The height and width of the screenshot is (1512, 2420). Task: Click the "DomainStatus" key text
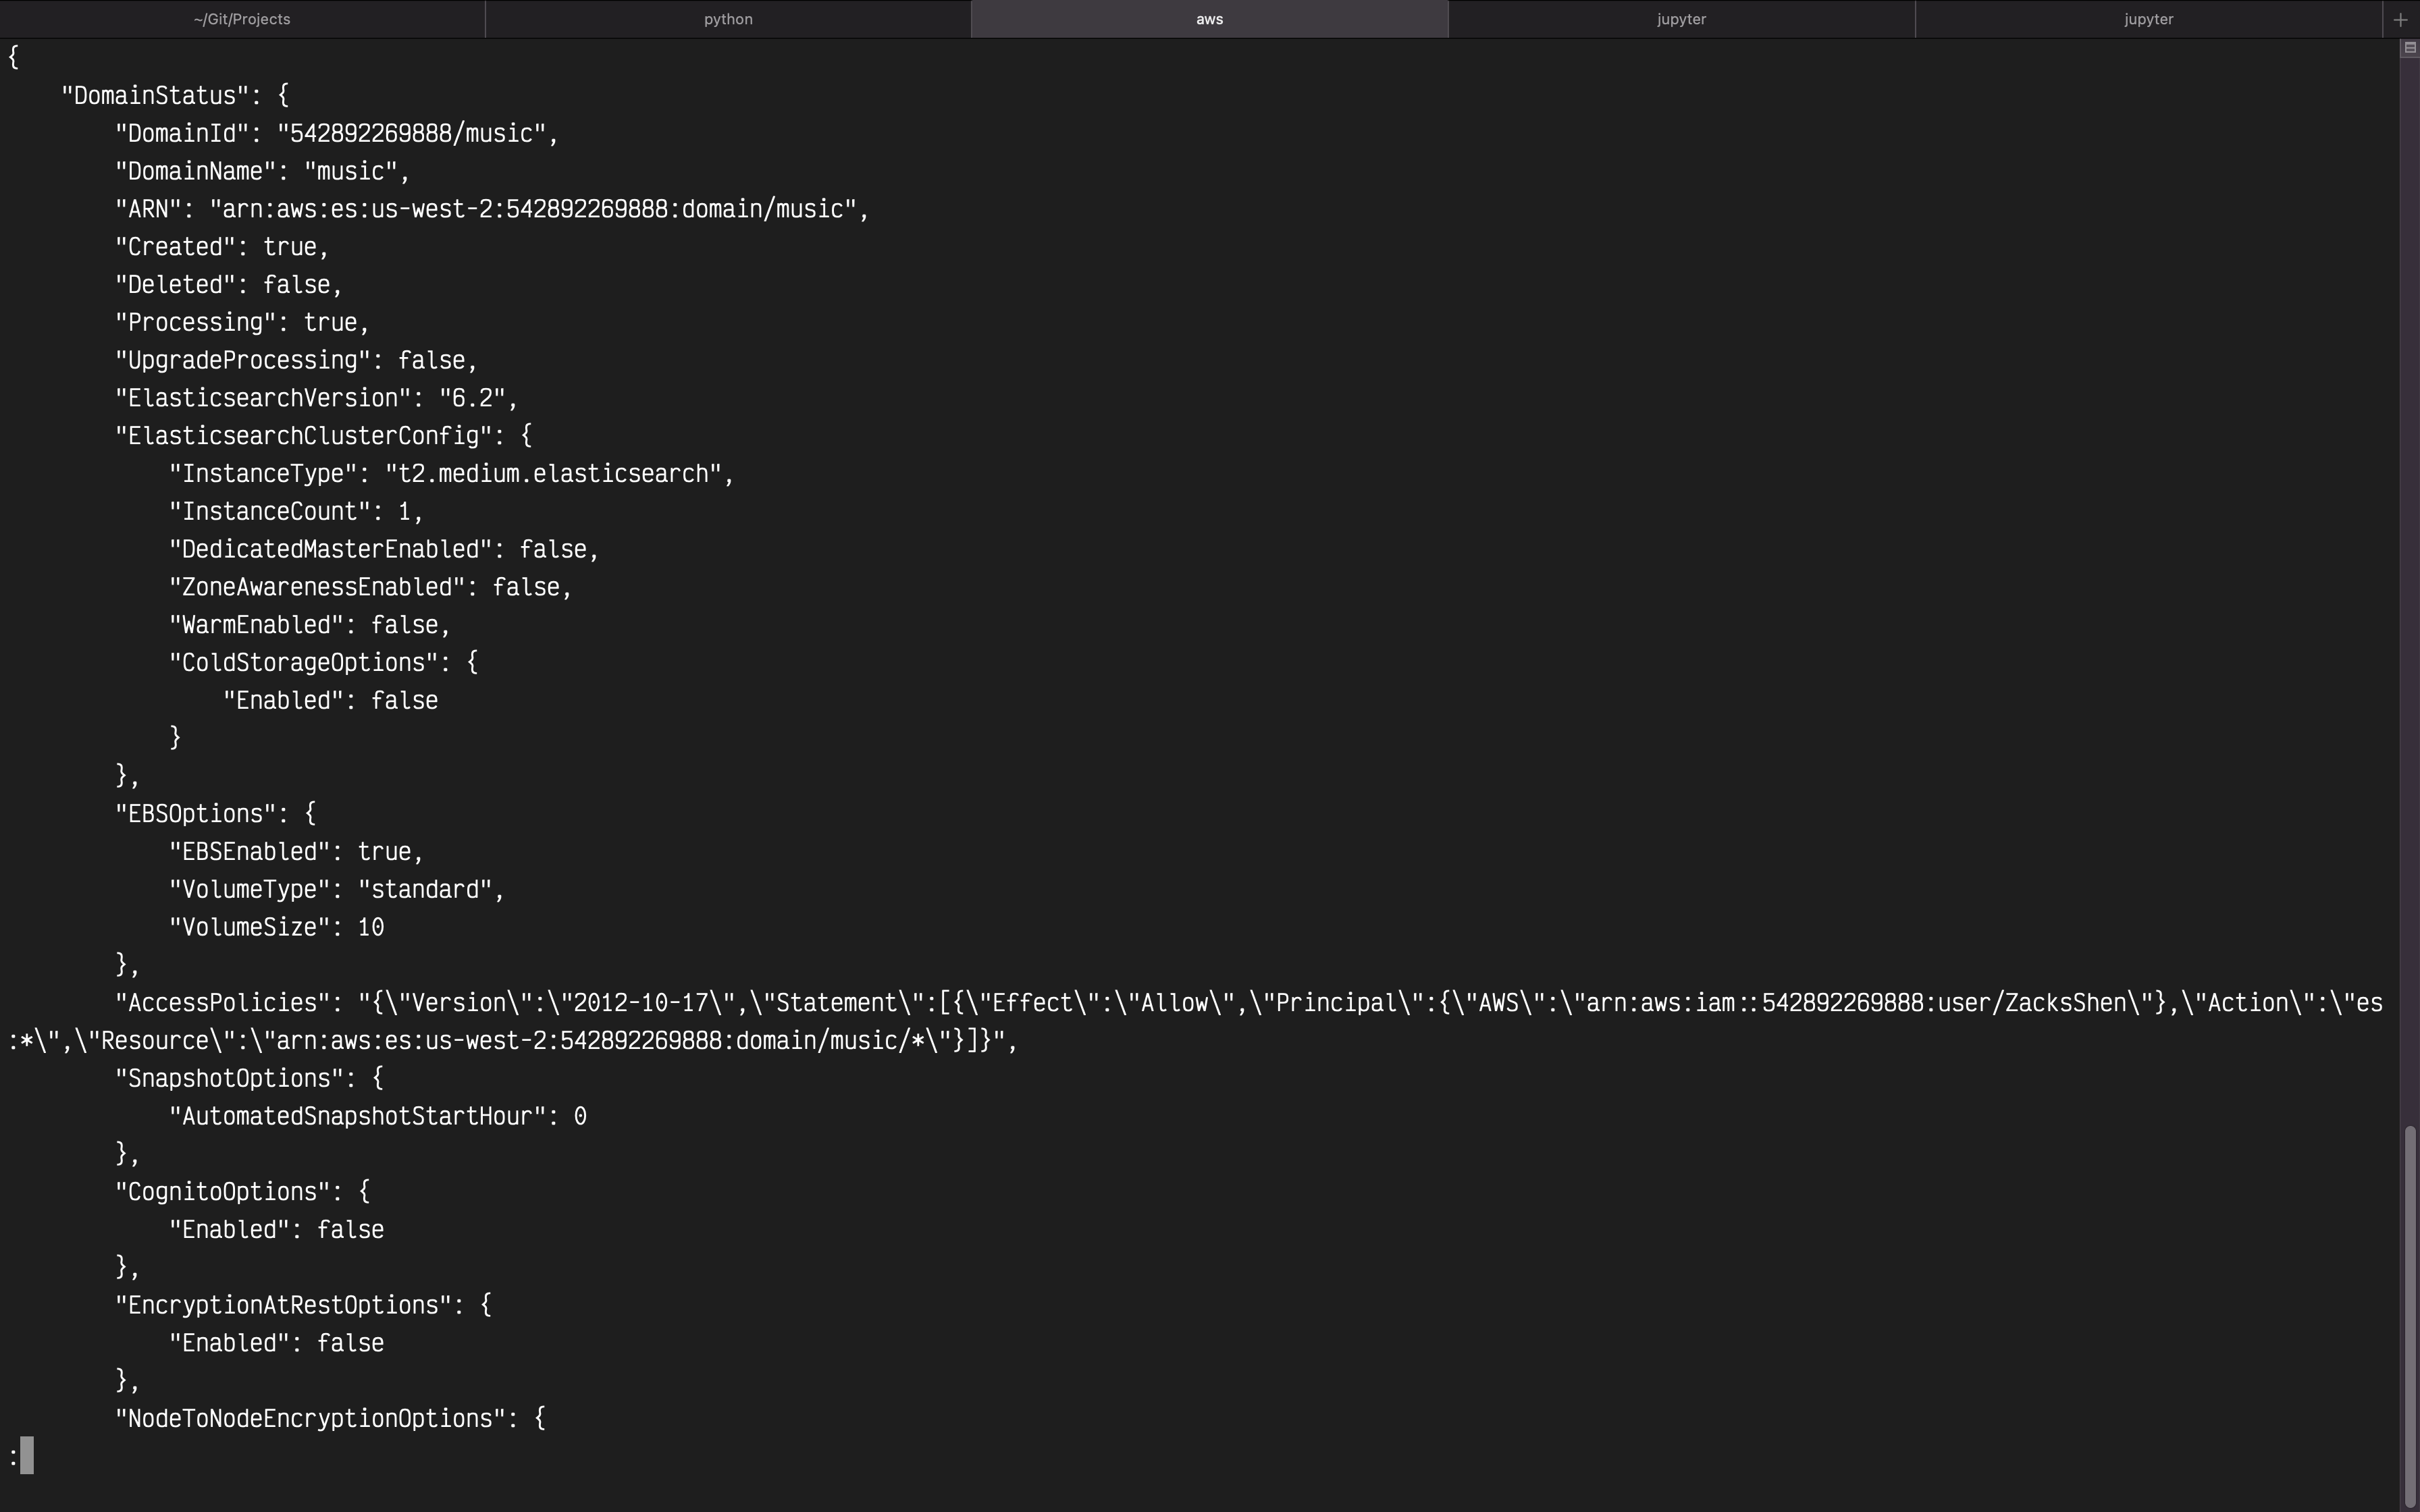pos(155,96)
